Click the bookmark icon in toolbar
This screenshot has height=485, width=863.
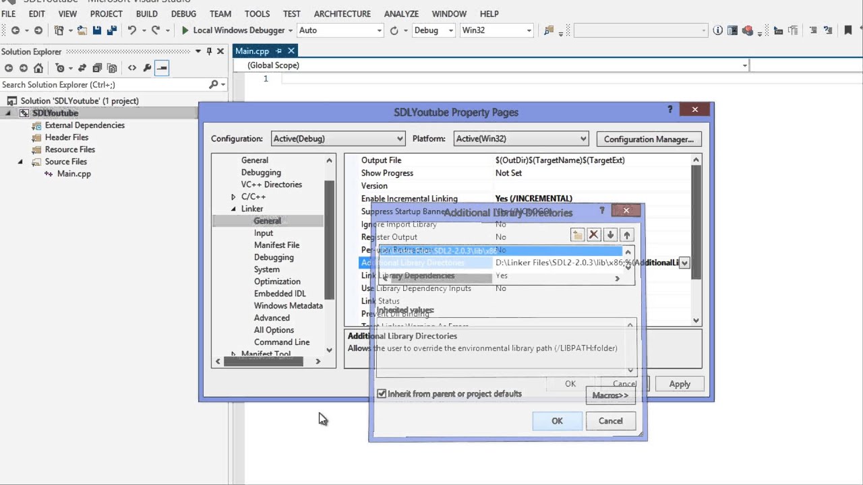click(849, 30)
